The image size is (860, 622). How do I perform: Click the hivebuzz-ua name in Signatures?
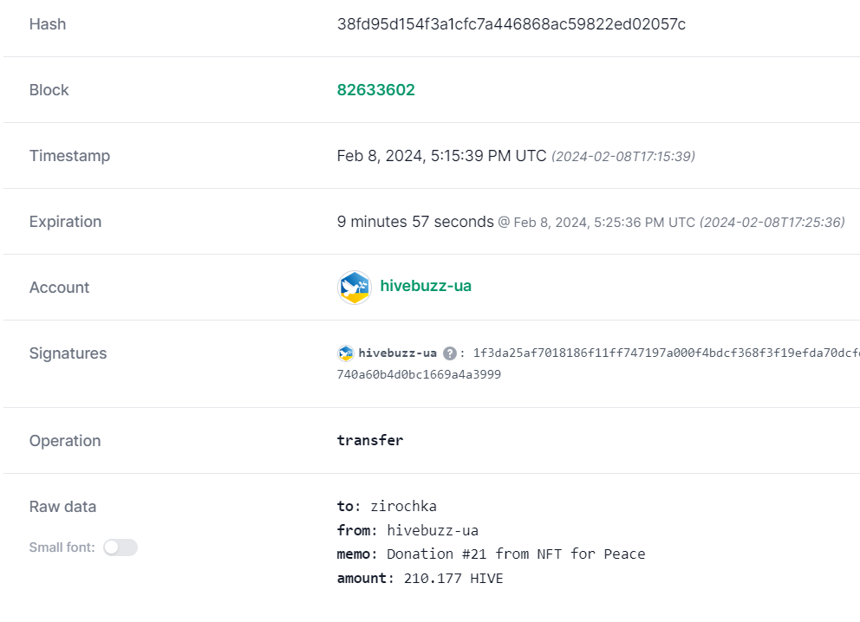point(398,353)
